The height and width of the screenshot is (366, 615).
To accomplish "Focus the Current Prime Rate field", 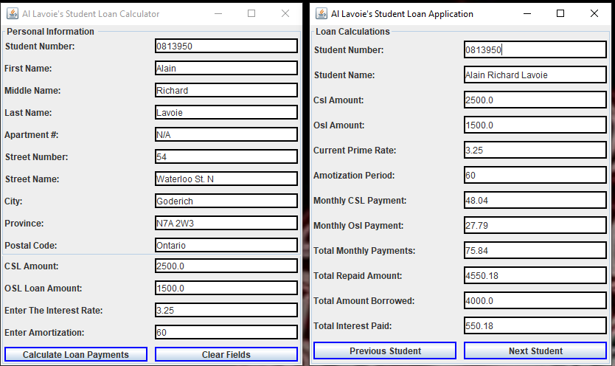I will click(535, 151).
